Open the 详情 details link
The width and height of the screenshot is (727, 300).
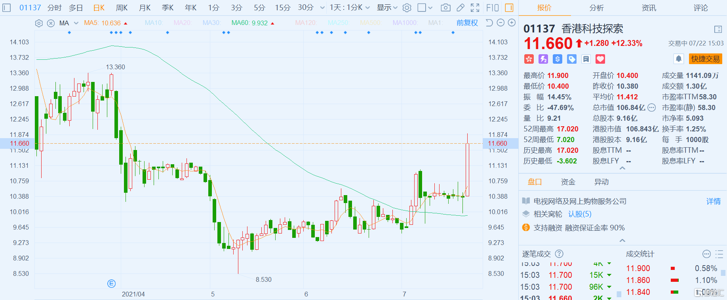713,201
